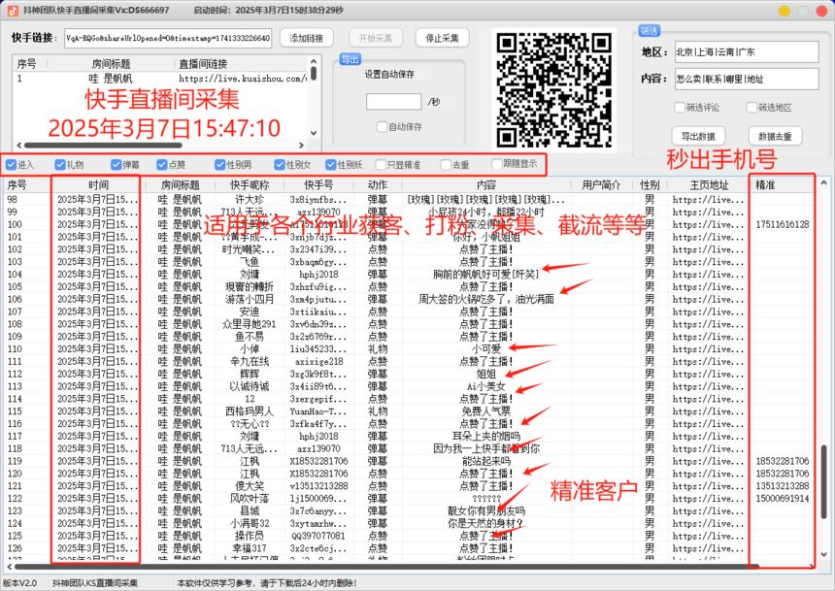Click the 导出数据 button
The height and width of the screenshot is (591, 835).
[698, 136]
